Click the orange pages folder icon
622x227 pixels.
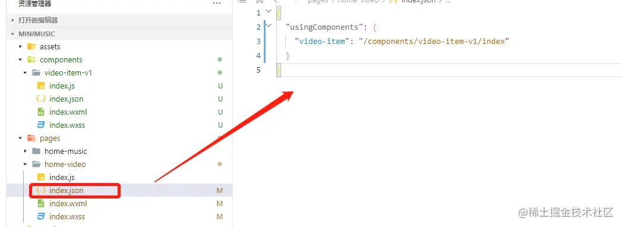[31, 138]
